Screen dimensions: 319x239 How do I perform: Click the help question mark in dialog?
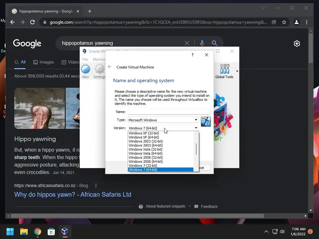(193, 55)
